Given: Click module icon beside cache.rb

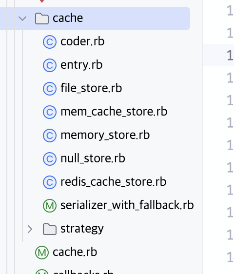Looking at the screenshot, I should pos(42,253).
